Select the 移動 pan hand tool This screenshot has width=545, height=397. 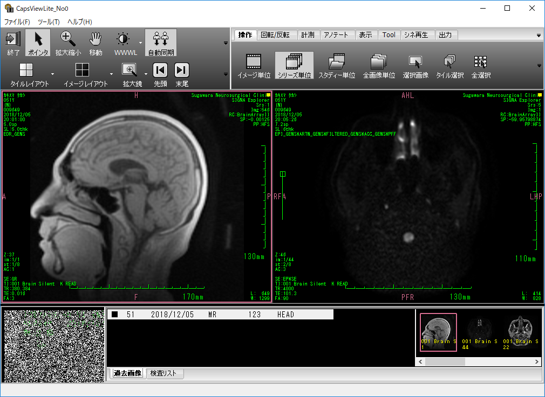[96, 43]
